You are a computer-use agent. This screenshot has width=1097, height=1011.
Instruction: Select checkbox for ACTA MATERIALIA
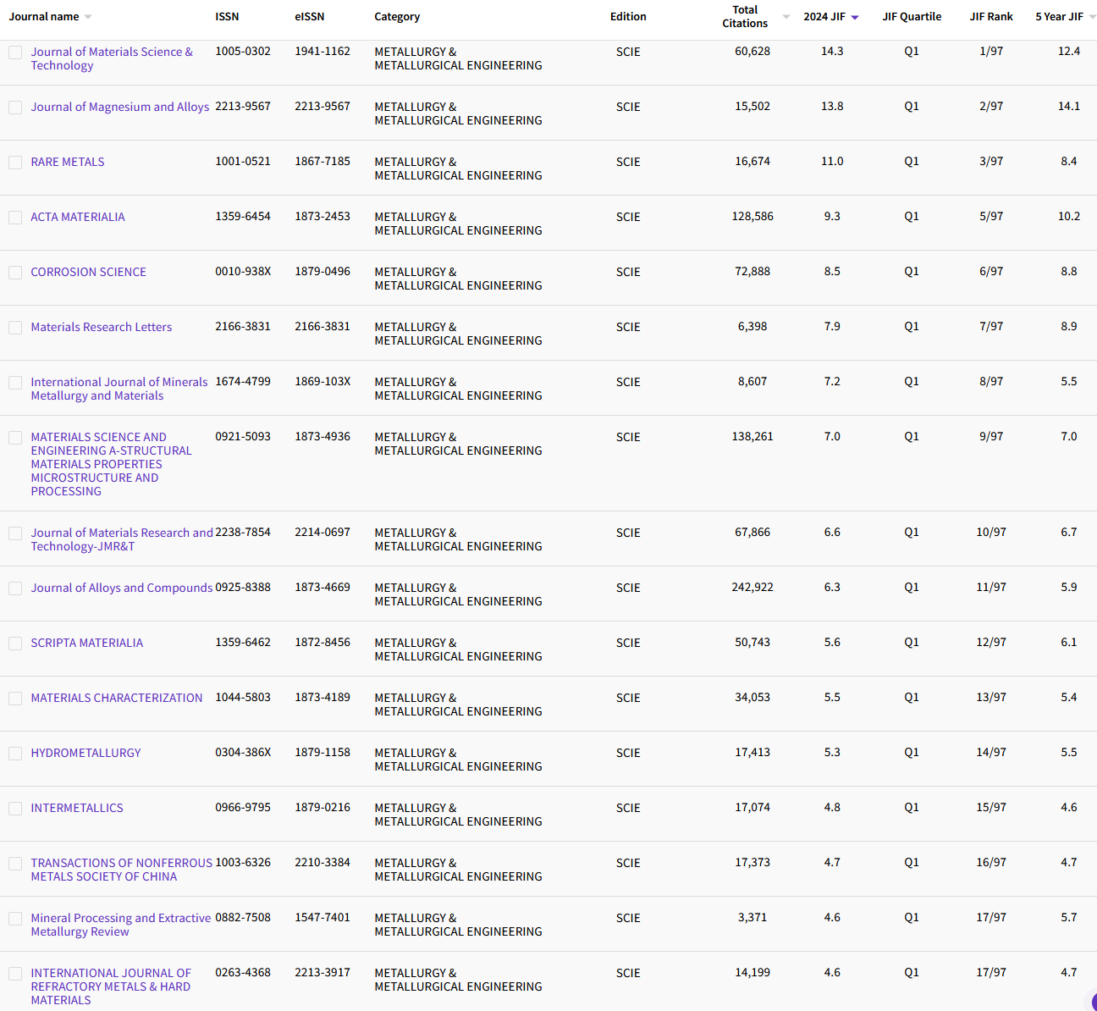(x=14, y=218)
